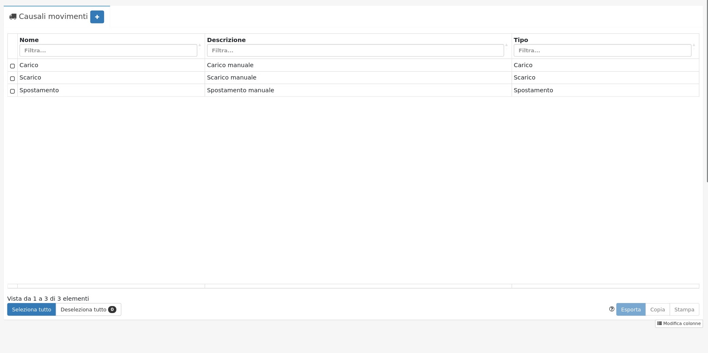
Task: Open the Esporta dropdown
Action: 630,310
